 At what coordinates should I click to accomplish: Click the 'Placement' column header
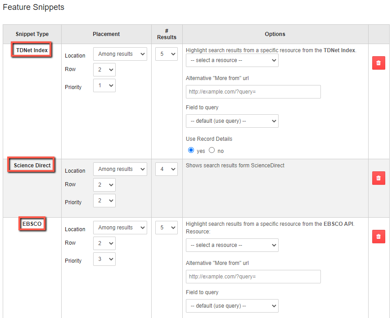pyautogui.click(x=106, y=34)
